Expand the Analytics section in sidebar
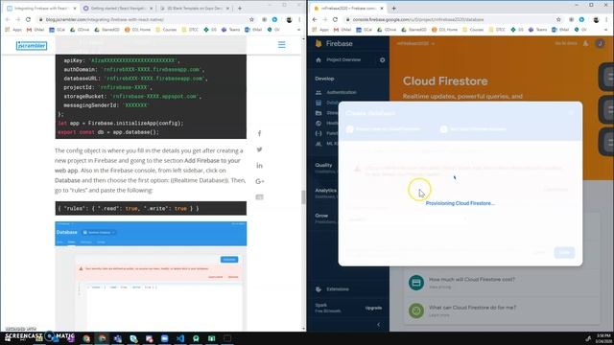614x345 pixels. (326, 190)
